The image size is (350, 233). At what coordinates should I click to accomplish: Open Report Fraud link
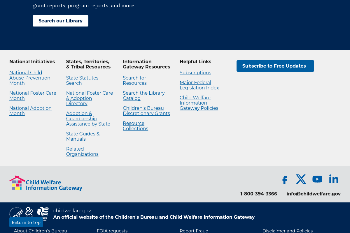tap(194, 231)
